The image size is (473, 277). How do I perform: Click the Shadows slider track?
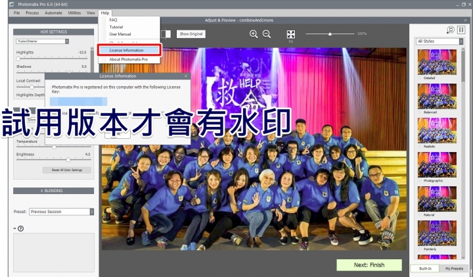coord(52,72)
